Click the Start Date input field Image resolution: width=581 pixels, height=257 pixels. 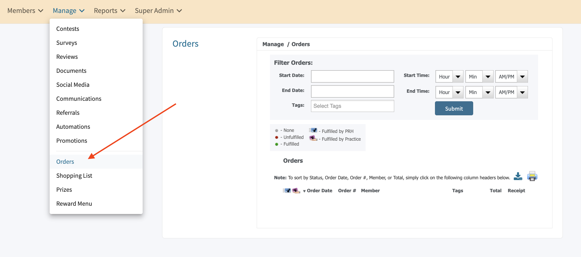coord(352,76)
